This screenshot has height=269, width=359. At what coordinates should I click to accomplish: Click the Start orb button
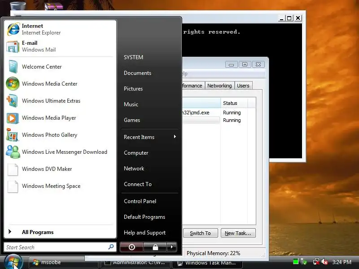(x=13, y=262)
